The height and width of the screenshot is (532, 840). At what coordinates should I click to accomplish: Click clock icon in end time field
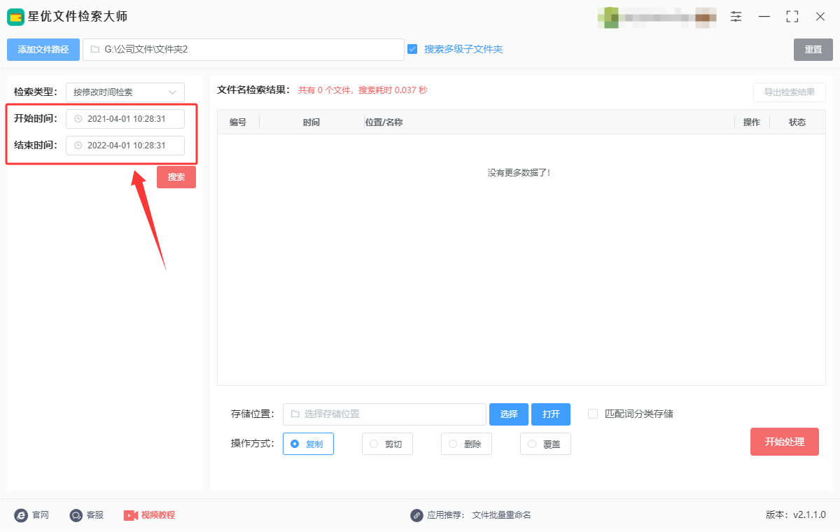pyautogui.click(x=78, y=146)
